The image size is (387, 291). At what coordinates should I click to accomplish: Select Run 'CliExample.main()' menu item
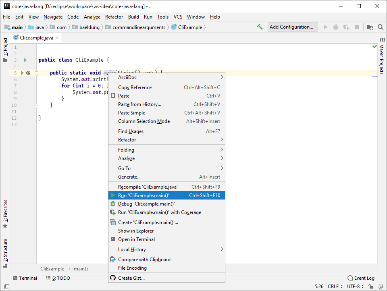click(167, 195)
